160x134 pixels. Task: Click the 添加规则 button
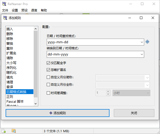point(58,113)
